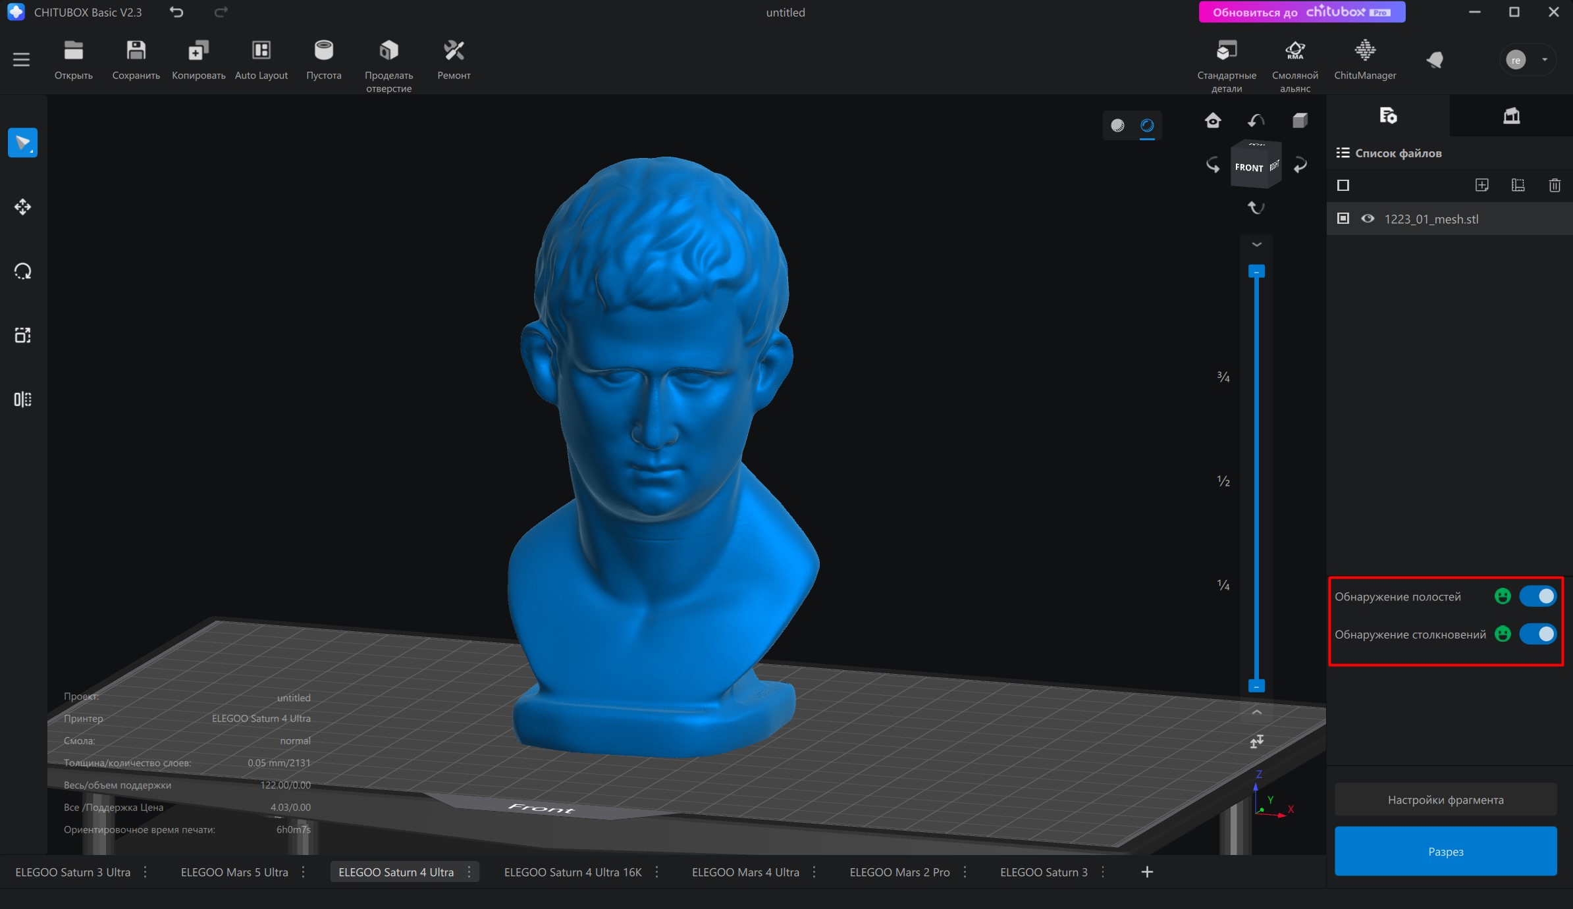Check the select-all files checkbox
Screen dimensions: 1573x909
click(1343, 186)
